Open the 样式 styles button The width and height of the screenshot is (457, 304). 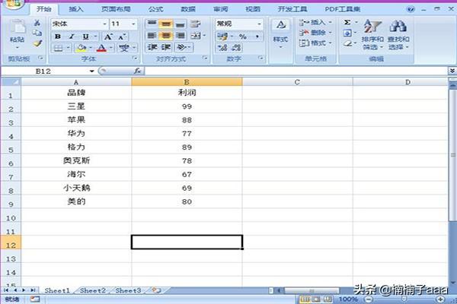tap(280, 33)
